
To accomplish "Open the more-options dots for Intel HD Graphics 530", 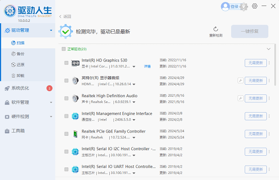I will tap(269, 63).
